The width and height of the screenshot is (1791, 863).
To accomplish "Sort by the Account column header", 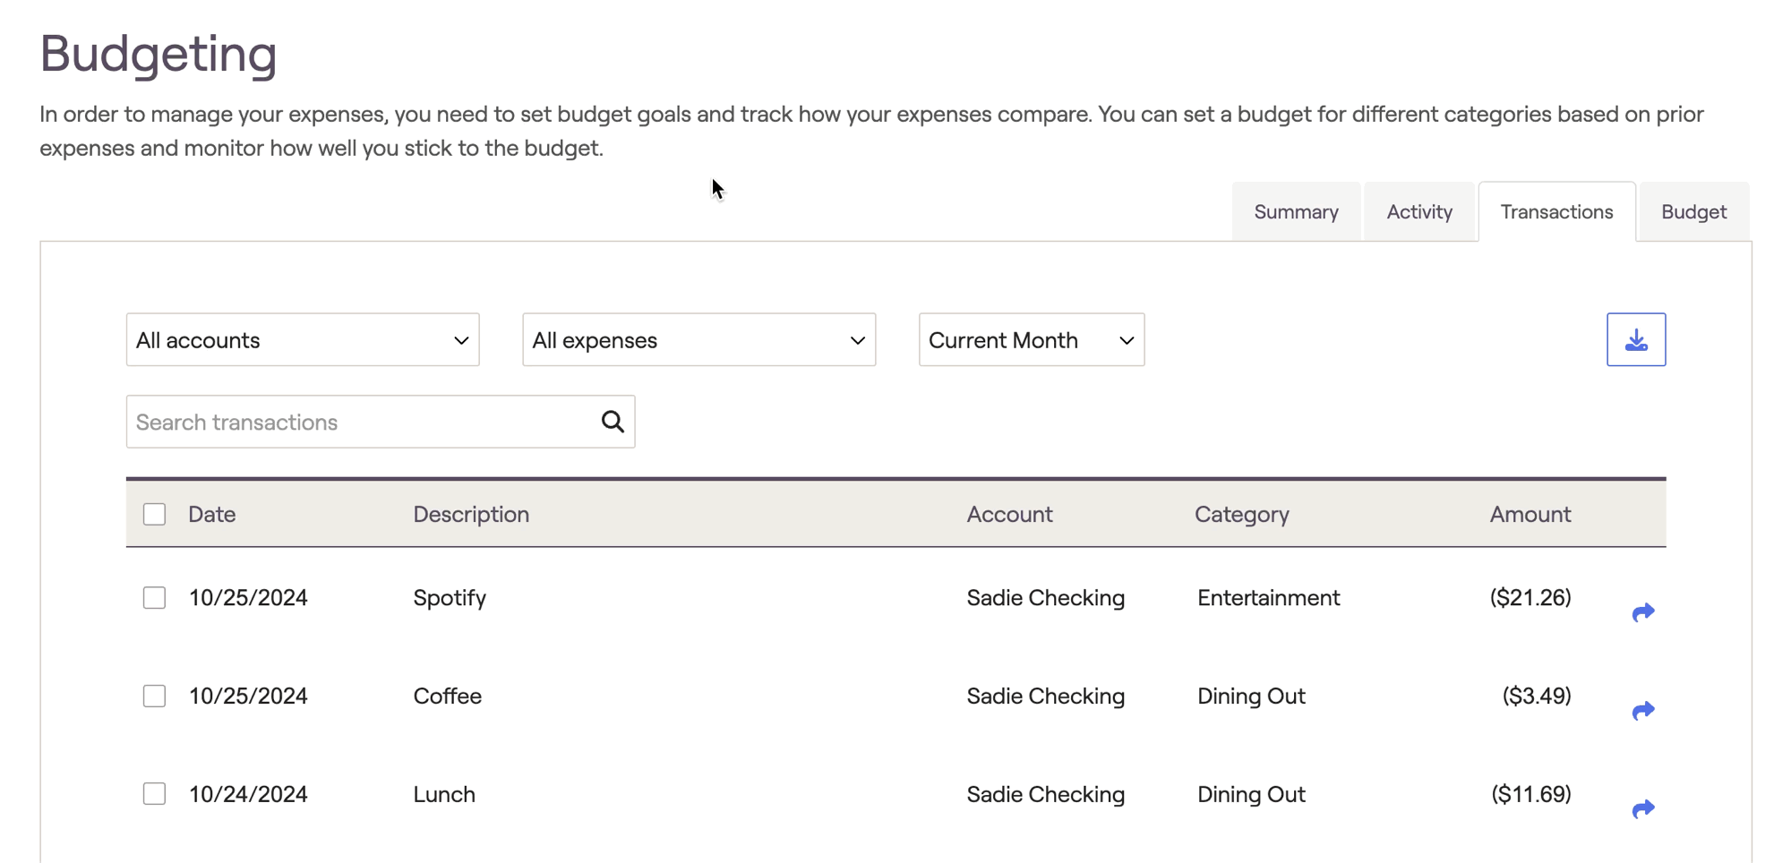I will (1009, 514).
